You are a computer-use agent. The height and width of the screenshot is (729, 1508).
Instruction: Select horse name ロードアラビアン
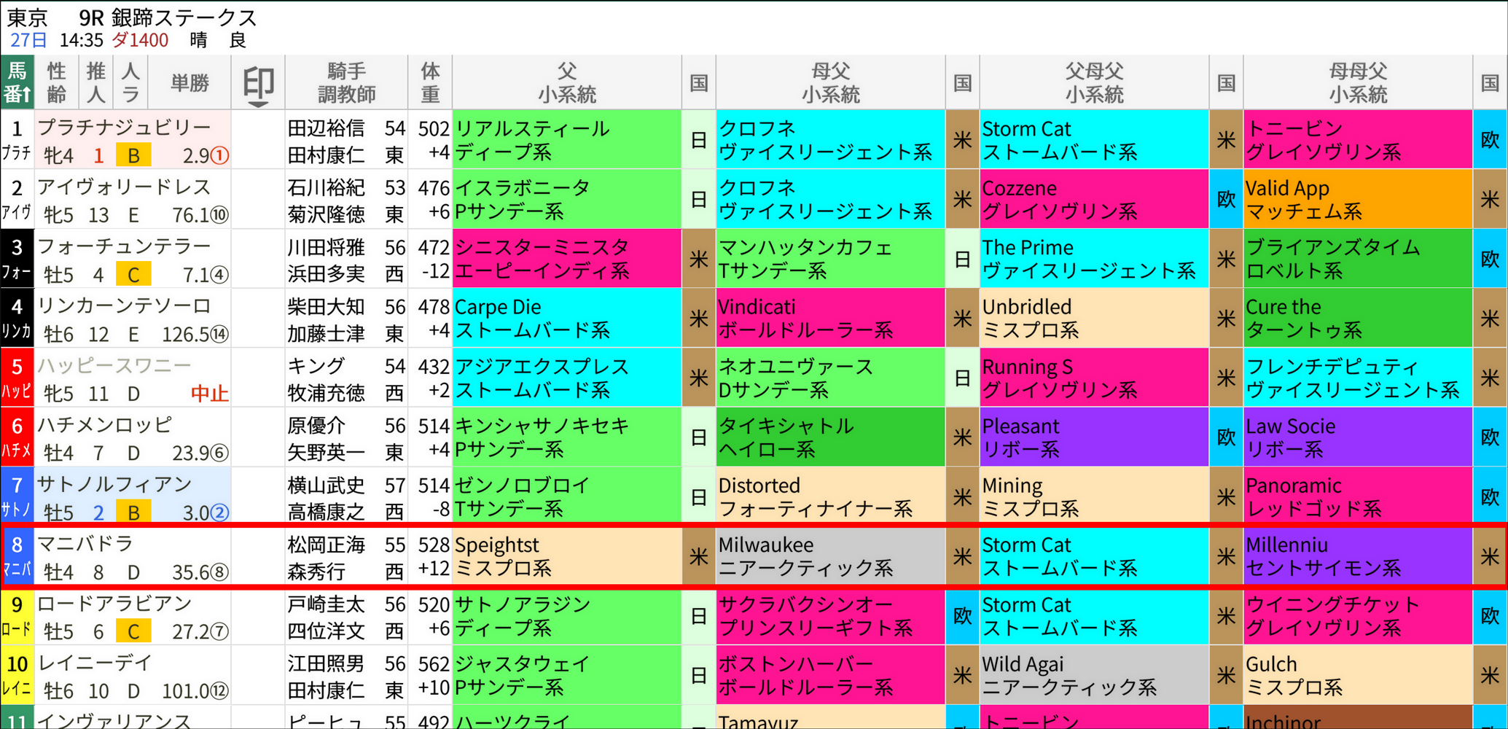pos(114,604)
